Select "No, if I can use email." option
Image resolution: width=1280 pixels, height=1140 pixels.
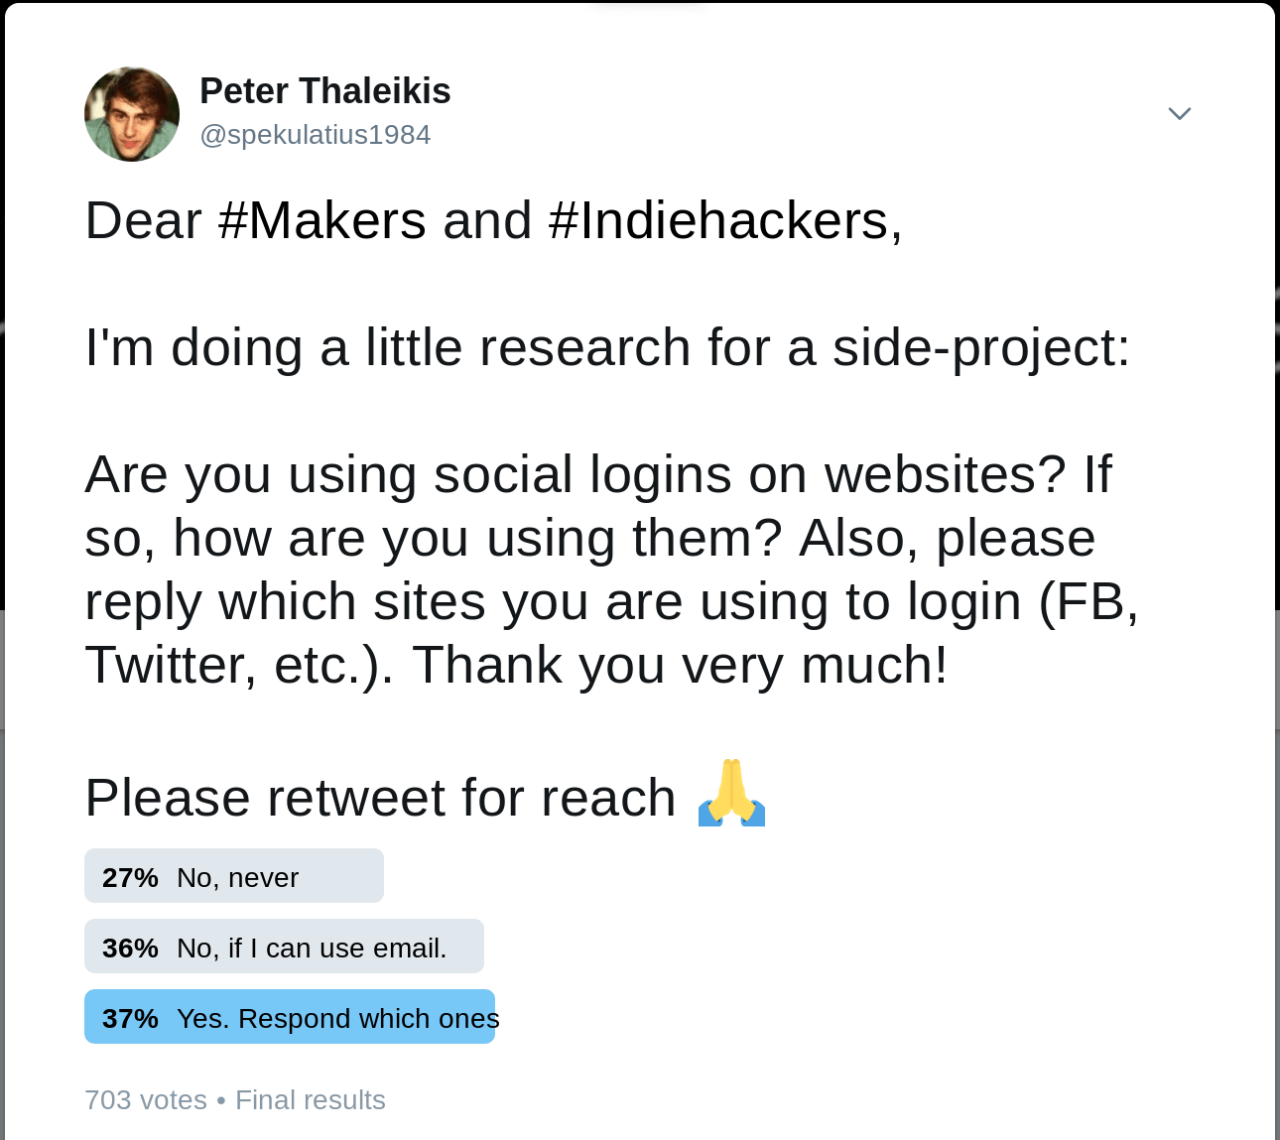[x=312, y=948]
